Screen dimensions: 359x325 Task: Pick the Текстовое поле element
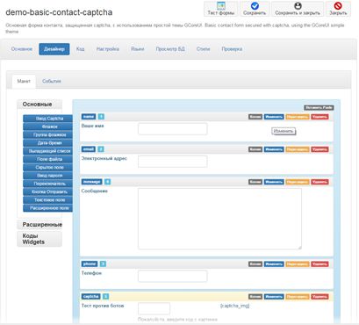pos(47,199)
